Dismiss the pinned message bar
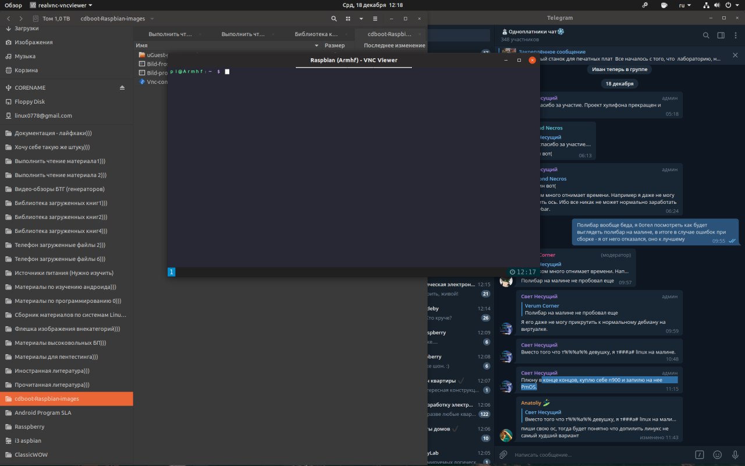 coord(735,55)
